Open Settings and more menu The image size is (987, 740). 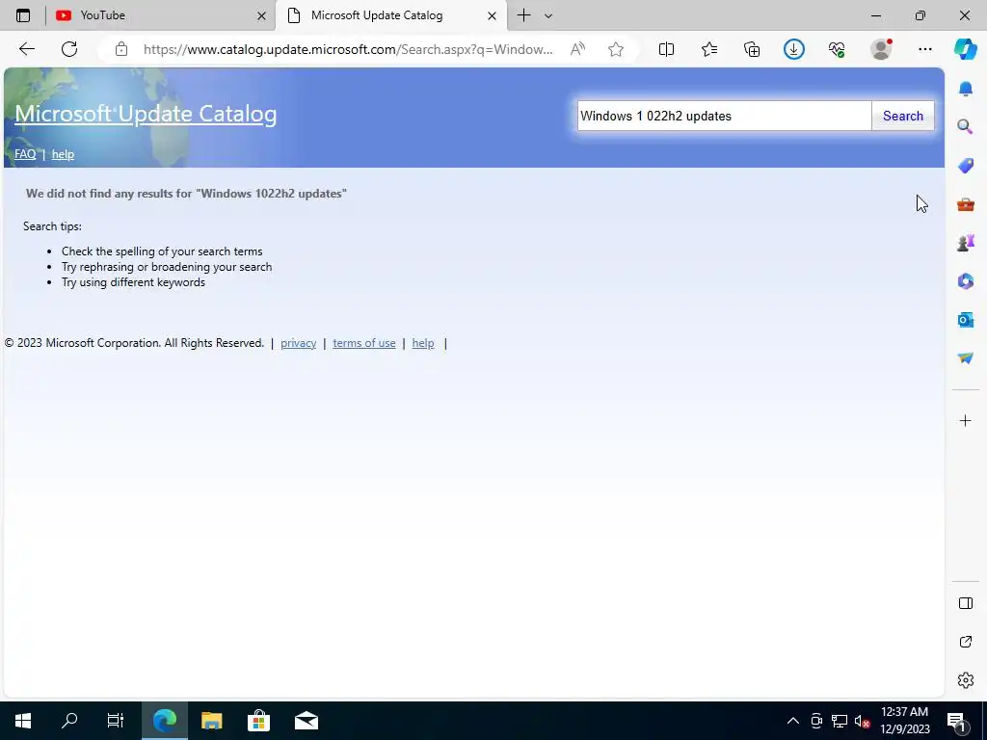924,49
